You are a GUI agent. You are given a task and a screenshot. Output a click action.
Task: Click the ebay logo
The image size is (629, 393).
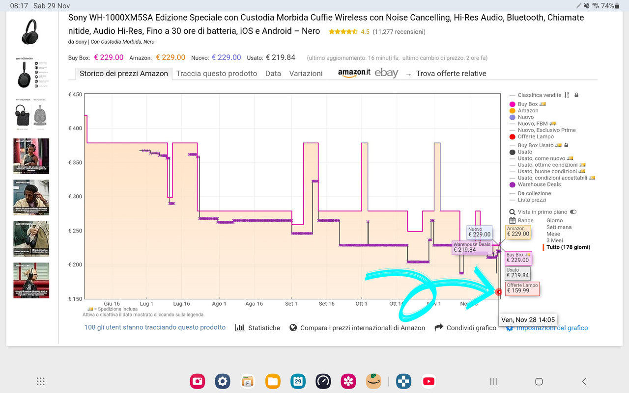386,73
